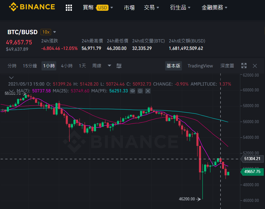Remove the MA indicator

click(148, 91)
